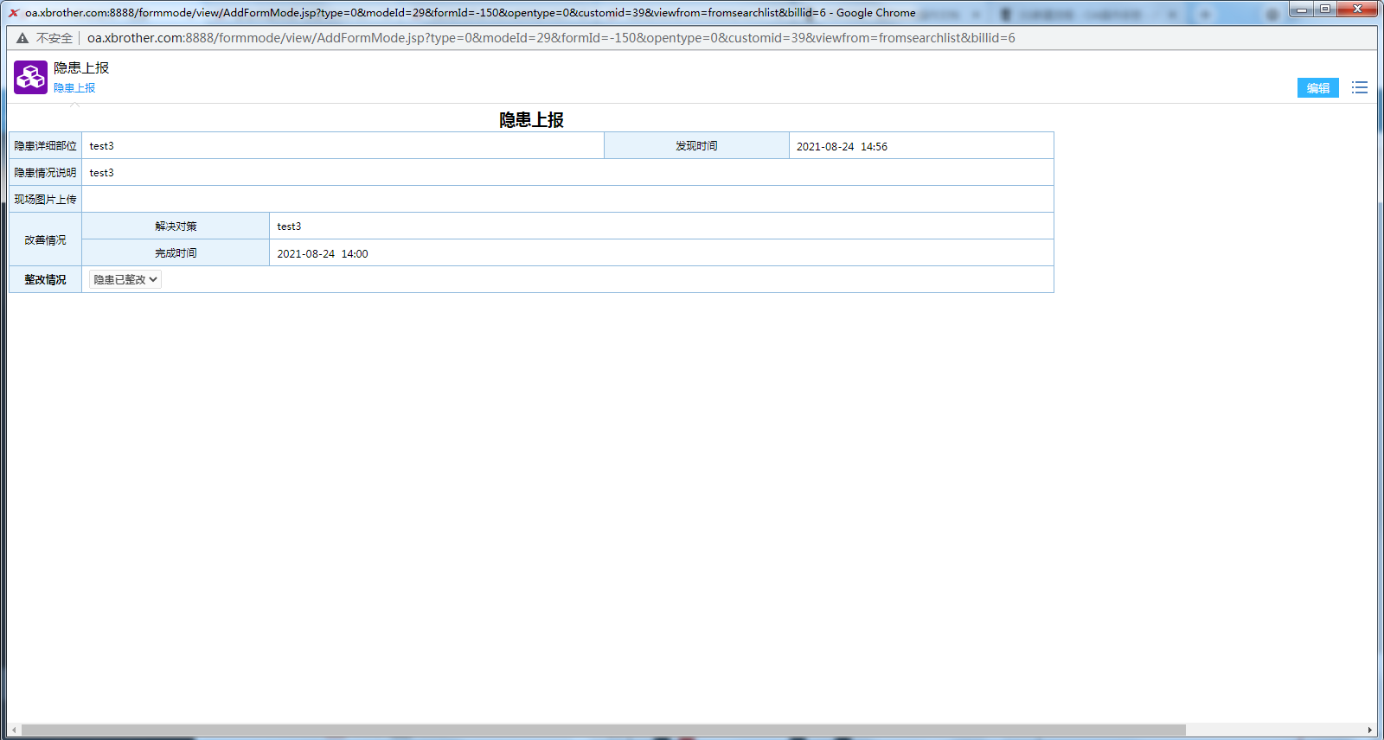
Task: Click the horizontal scrollbar left arrow
Action: click(x=14, y=730)
